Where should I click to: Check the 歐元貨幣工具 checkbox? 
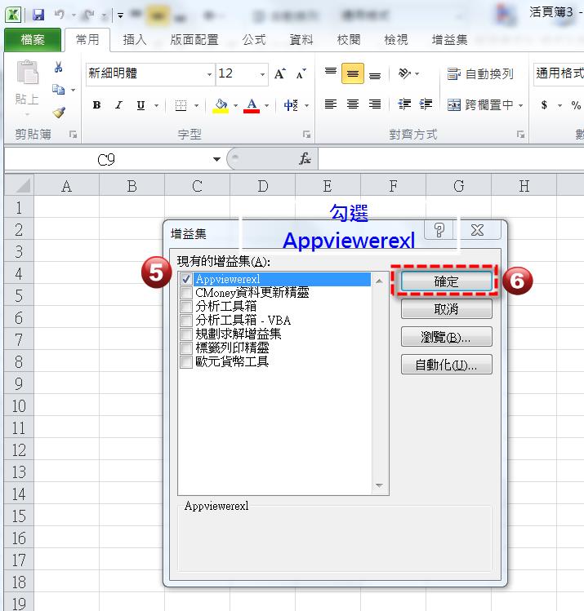186,361
